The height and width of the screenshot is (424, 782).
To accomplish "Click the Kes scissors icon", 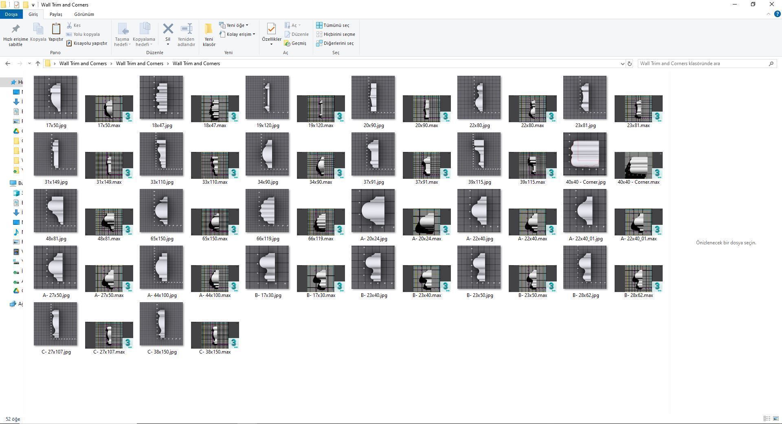I will pyautogui.click(x=69, y=25).
